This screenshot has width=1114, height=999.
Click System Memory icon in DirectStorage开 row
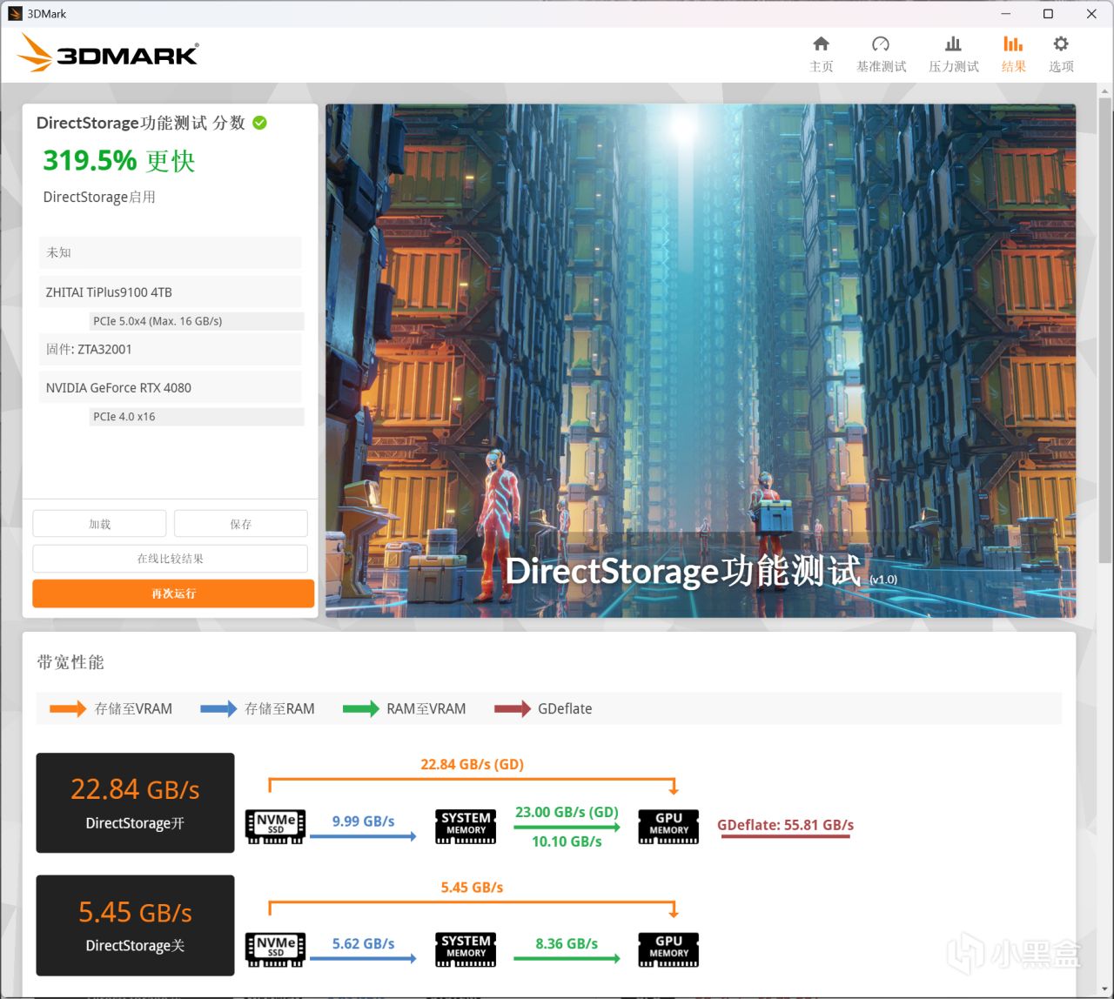tap(466, 826)
